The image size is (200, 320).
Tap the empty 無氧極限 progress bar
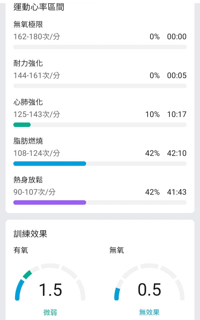(x=100, y=47)
